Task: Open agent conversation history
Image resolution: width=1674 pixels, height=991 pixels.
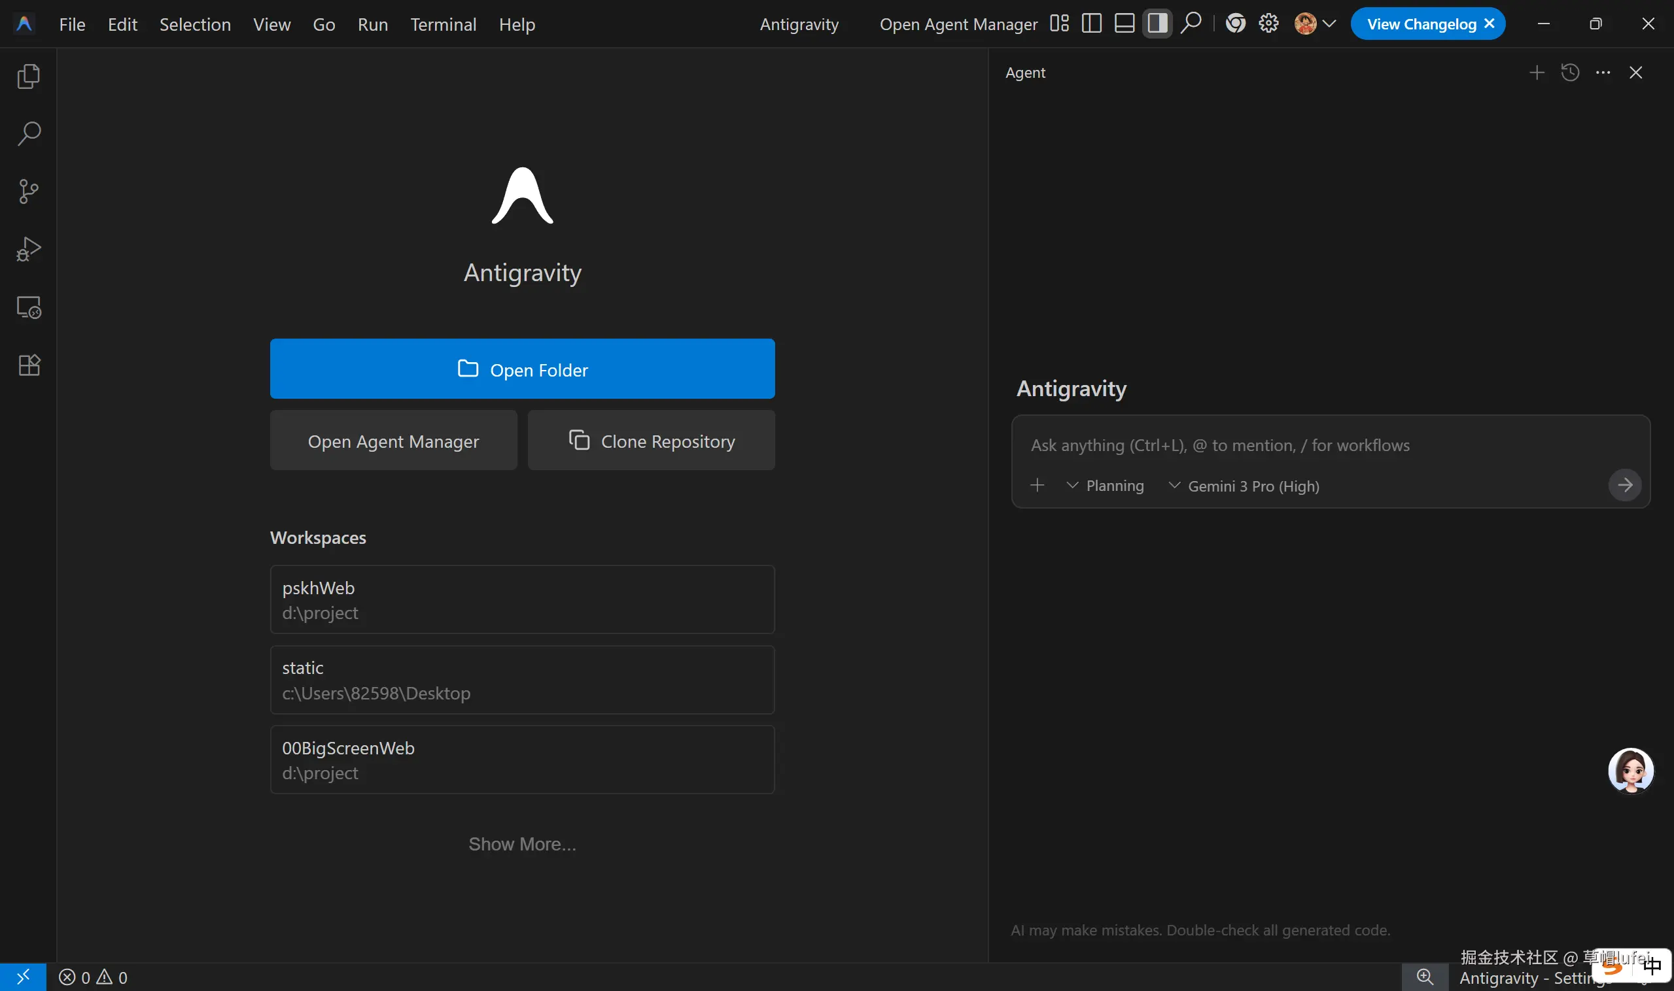Action: pos(1570,72)
